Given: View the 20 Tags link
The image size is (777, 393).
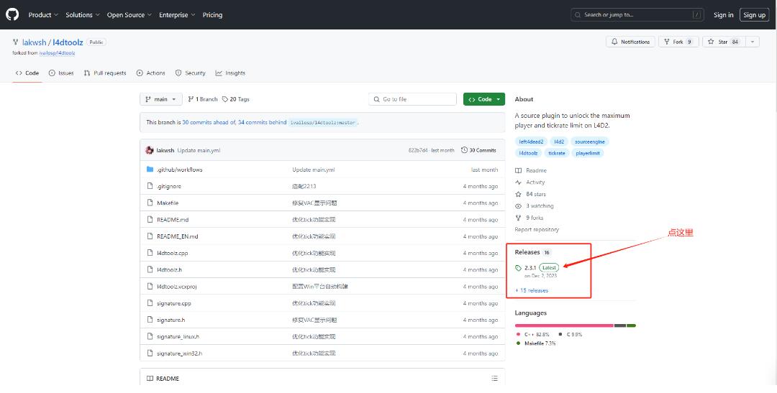Looking at the screenshot, I should point(235,99).
